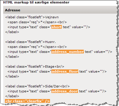Click the highlighted 'address_number' class name

coord(68,52)
